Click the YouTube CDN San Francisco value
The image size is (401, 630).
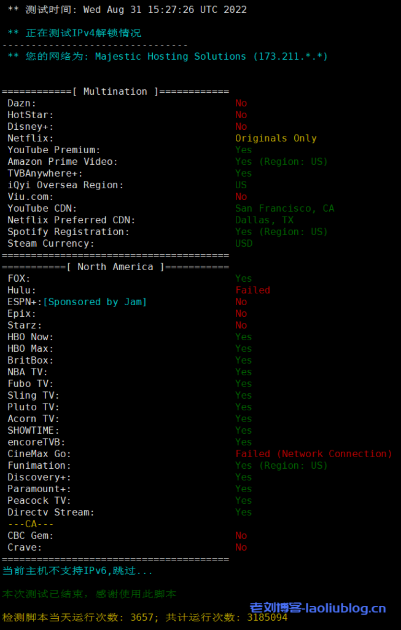[284, 209]
